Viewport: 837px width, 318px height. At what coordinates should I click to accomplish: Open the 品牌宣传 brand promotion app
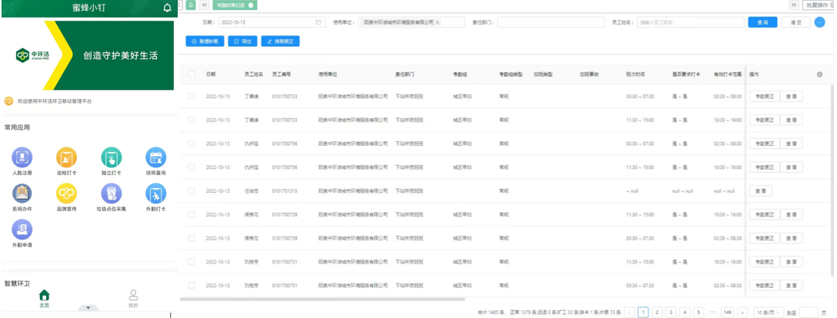point(66,194)
